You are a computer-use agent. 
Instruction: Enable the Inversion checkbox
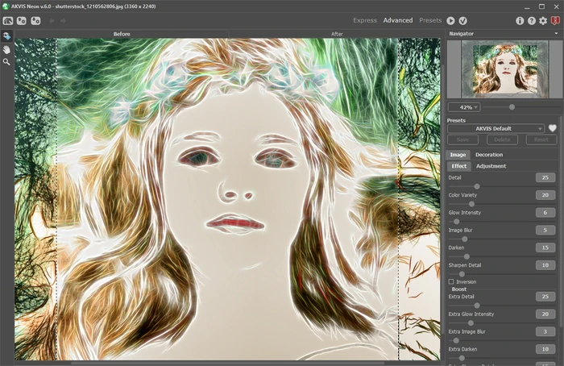[x=451, y=282]
